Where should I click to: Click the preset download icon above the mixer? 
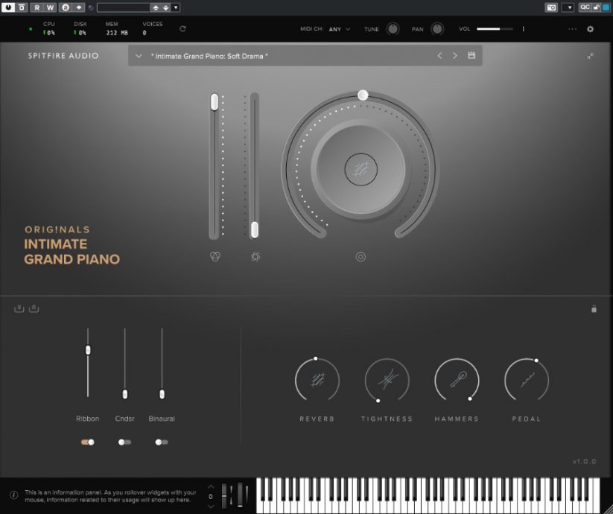(x=19, y=308)
